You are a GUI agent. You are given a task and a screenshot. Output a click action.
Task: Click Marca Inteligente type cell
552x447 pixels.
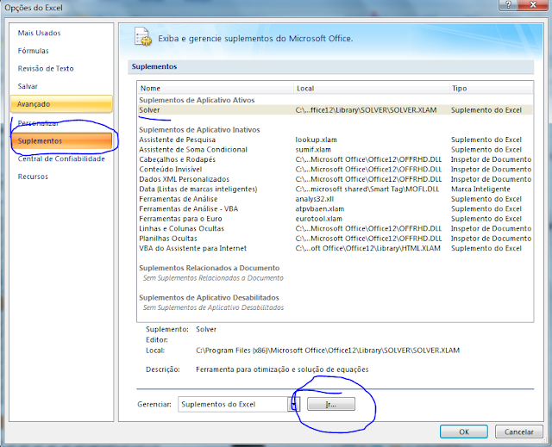480,189
